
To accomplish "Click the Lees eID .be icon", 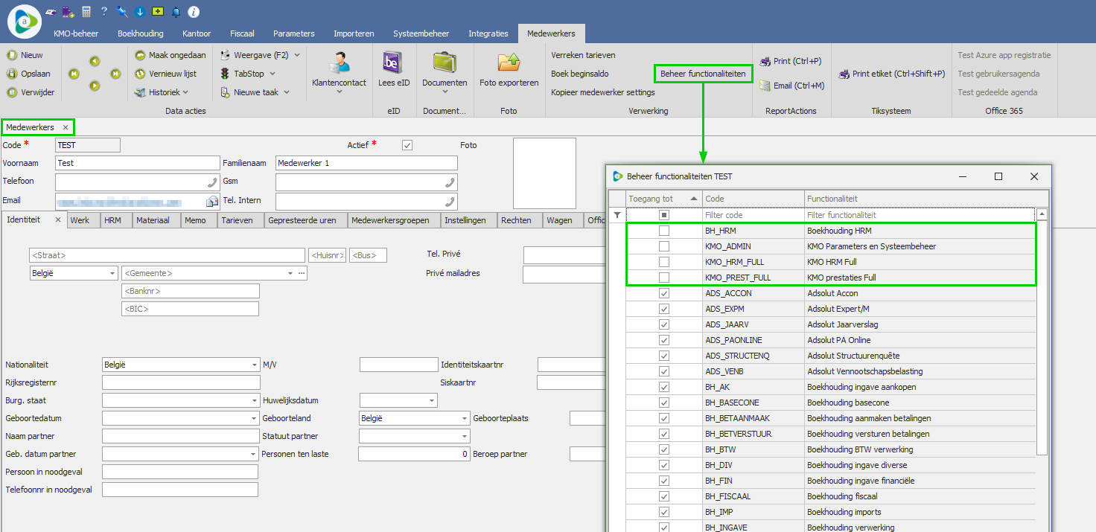I will pos(392,63).
